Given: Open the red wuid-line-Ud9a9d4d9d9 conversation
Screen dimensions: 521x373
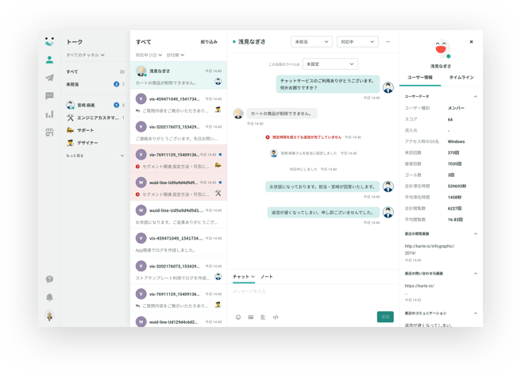Looking at the screenshot, I should coord(179,186).
